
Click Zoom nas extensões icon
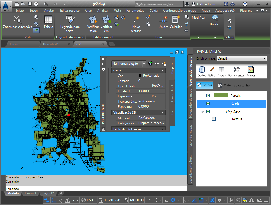click(x=17, y=19)
